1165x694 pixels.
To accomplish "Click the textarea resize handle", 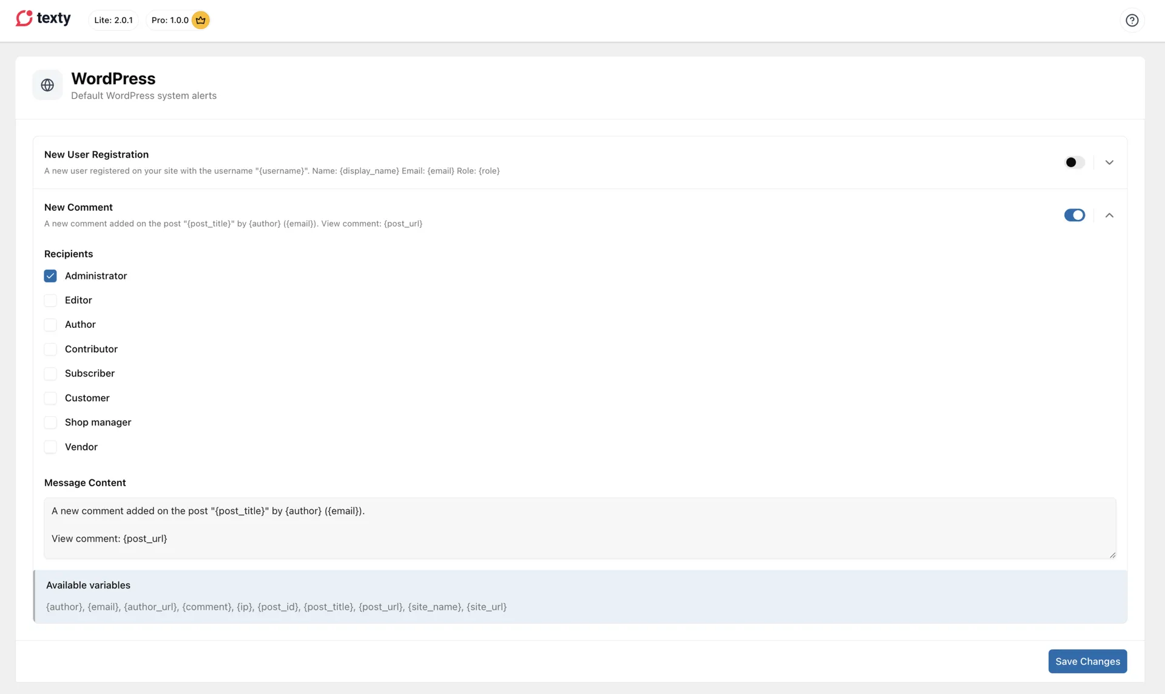I will coord(1112,555).
